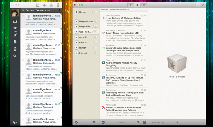Expand the Humor folder
The height and width of the screenshot is (127, 213).
click(76, 48)
